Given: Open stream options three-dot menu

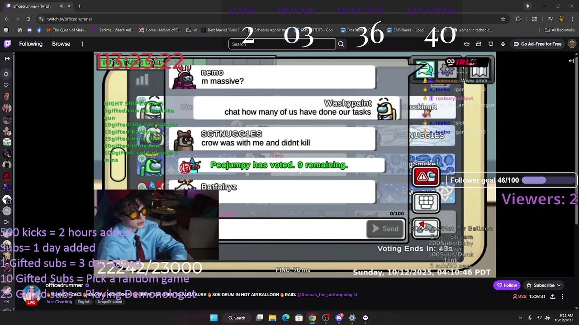Looking at the screenshot, I should [562, 297].
